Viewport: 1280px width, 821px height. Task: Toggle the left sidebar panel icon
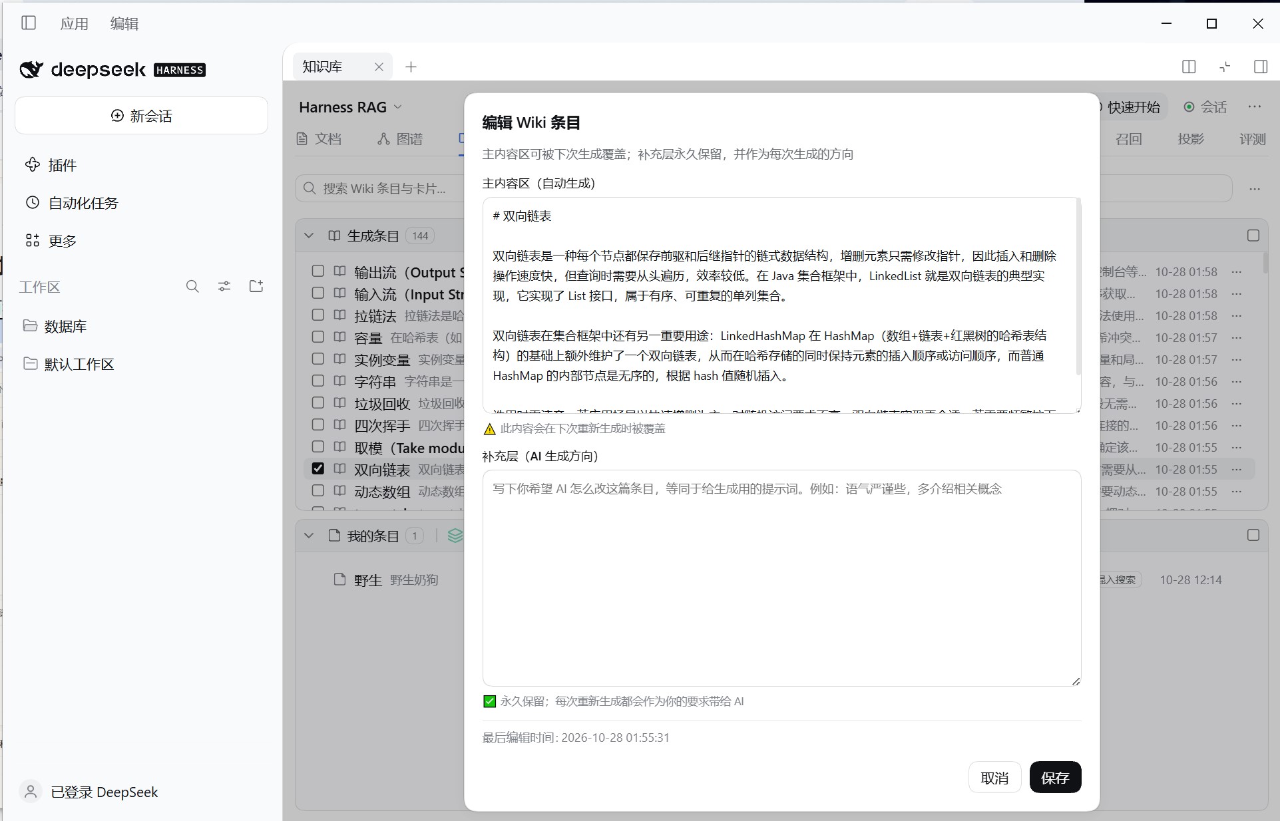pyautogui.click(x=29, y=23)
